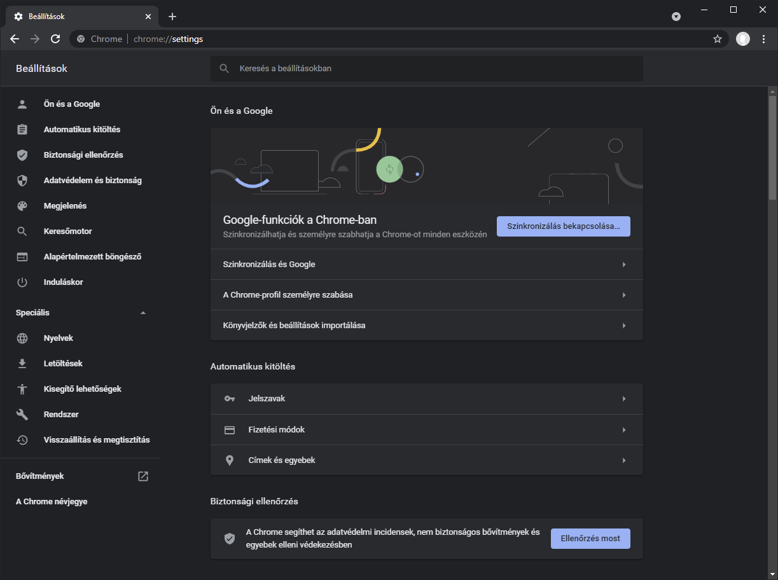Click the page vertical scrollbar thumb
The image size is (778, 580).
coord(772,147)
